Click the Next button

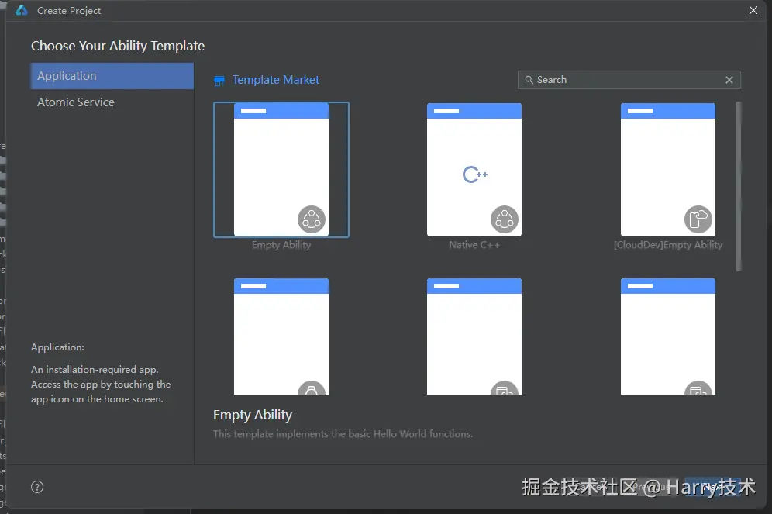714,486
